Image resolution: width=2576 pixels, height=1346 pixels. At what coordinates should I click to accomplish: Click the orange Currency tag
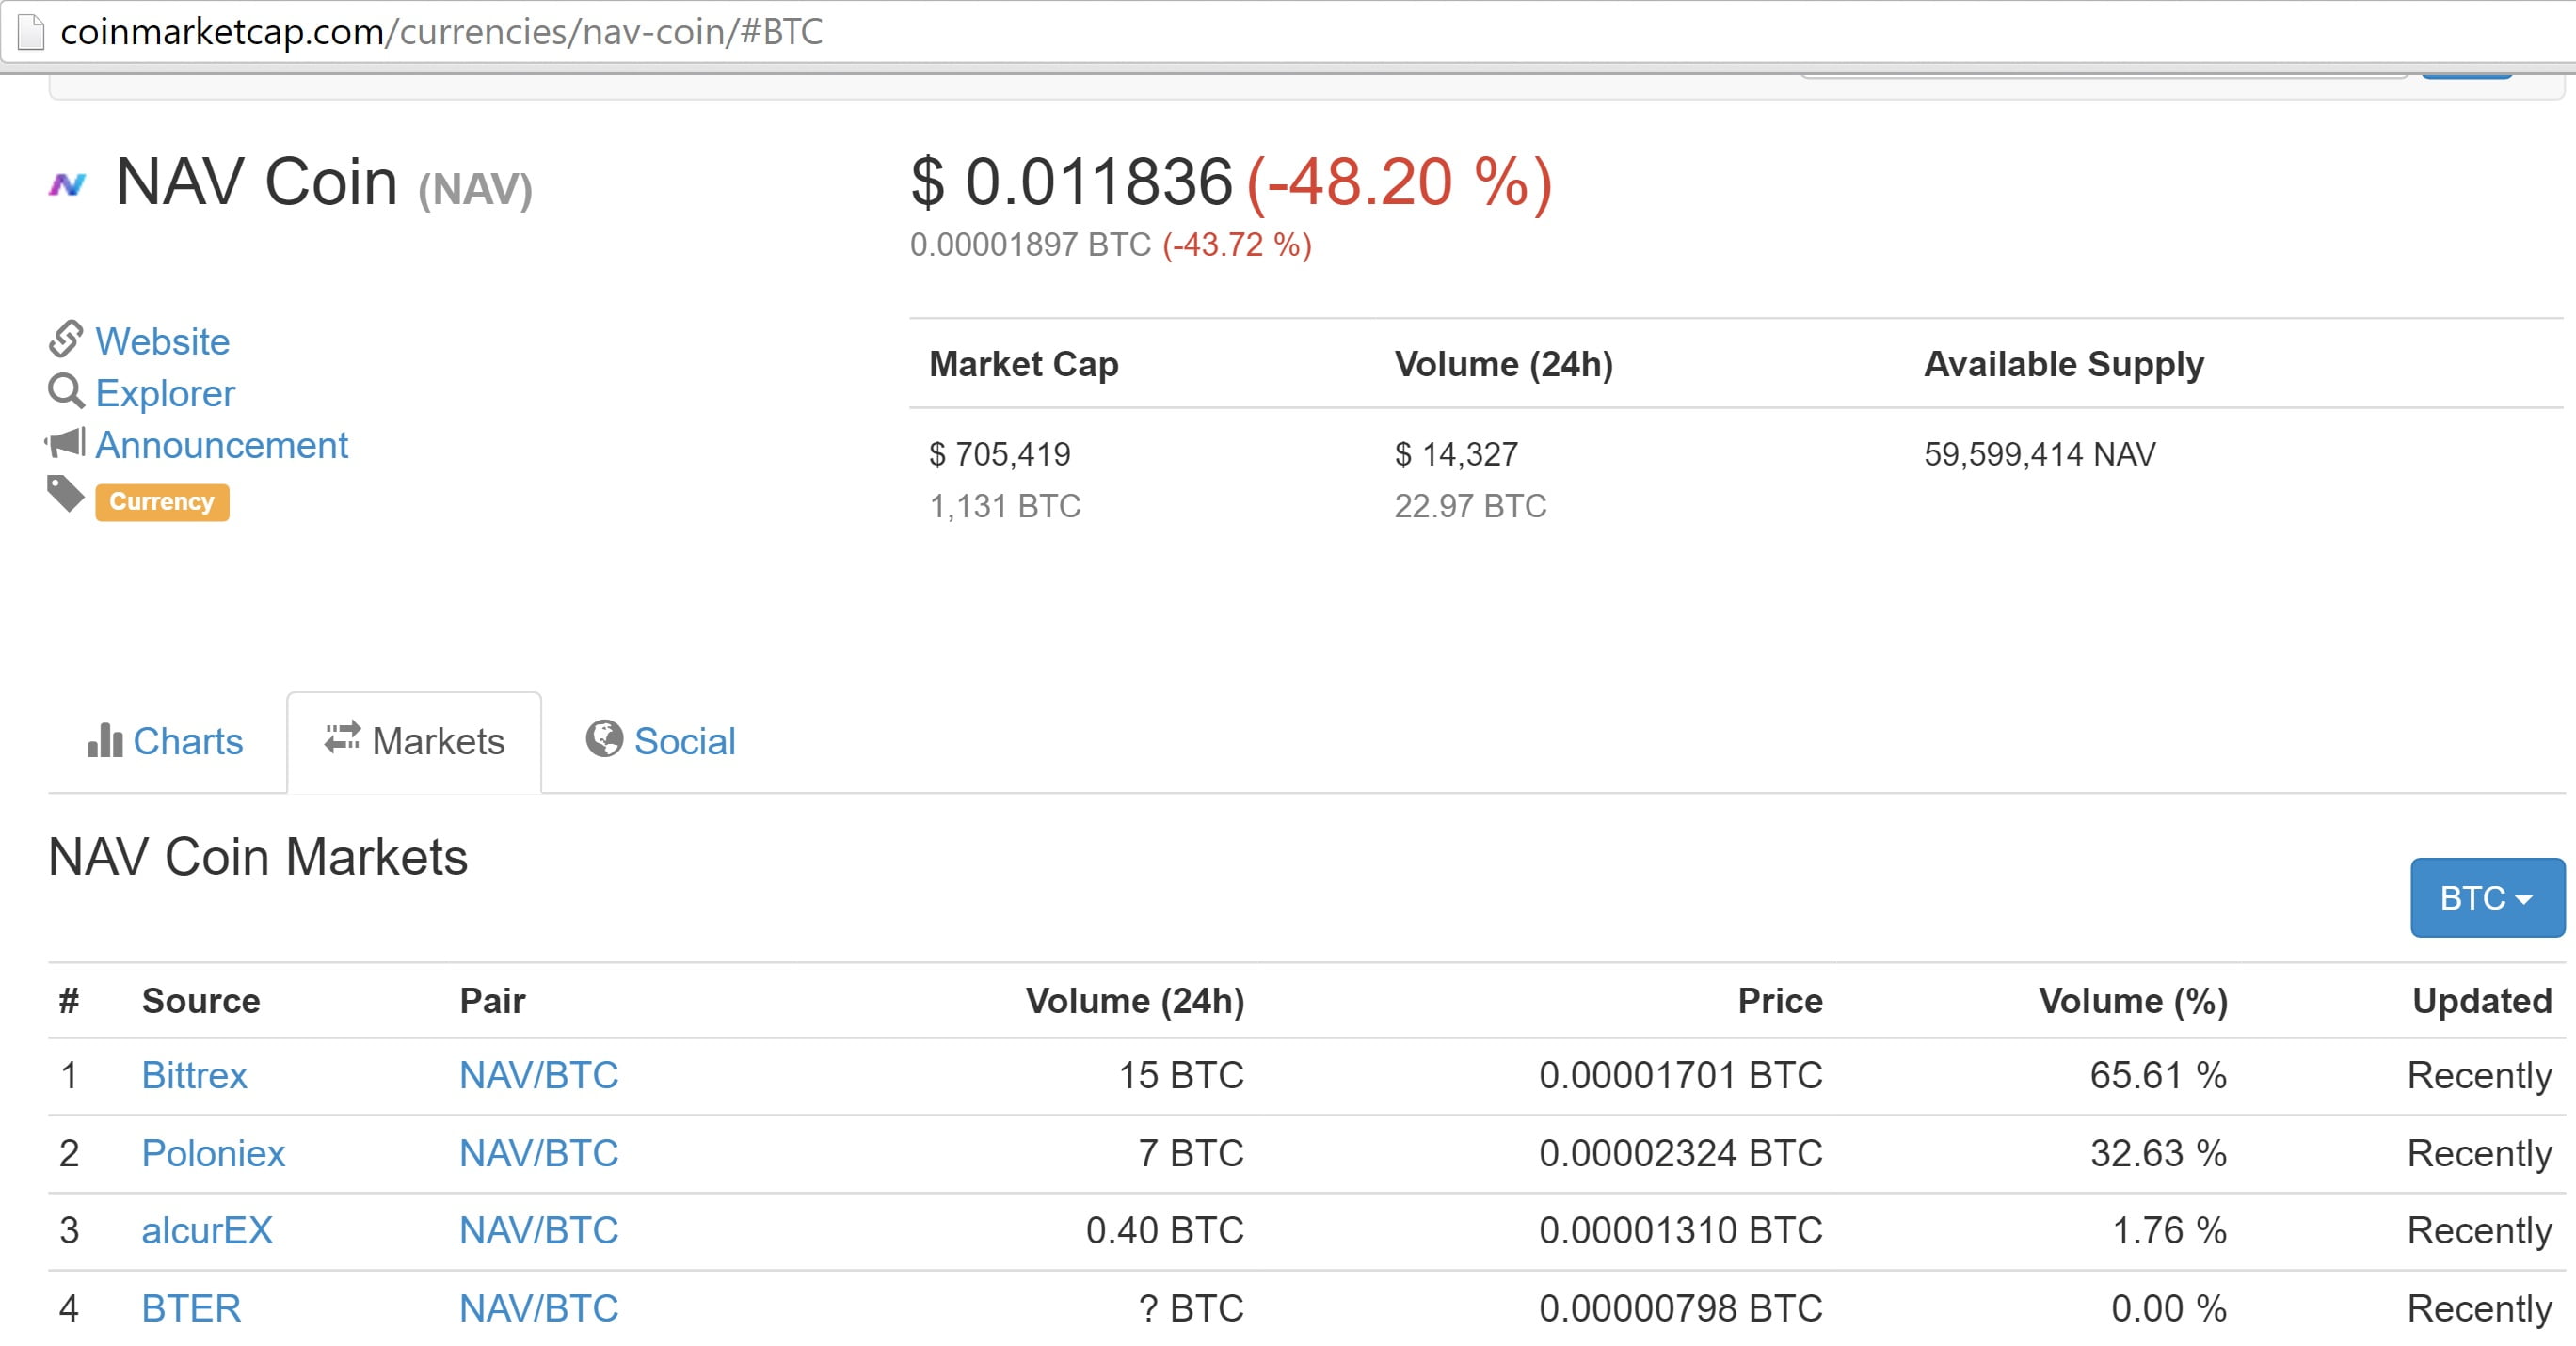point(162,501)
